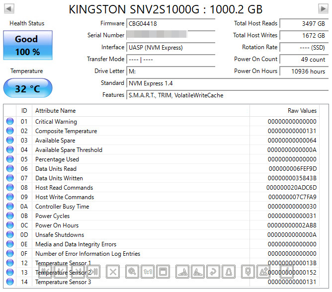The width and height of the screenshot is (332, 292).
Task: Click the Total Host Writes value 1672 GB
Action: pyautogui.click(x=304, y=35)
